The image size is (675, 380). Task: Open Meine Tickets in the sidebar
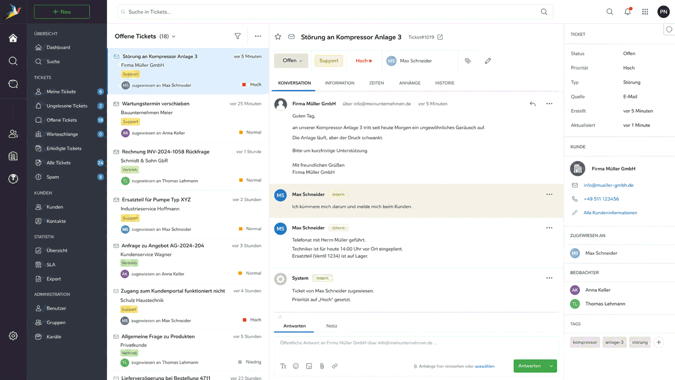68,92
